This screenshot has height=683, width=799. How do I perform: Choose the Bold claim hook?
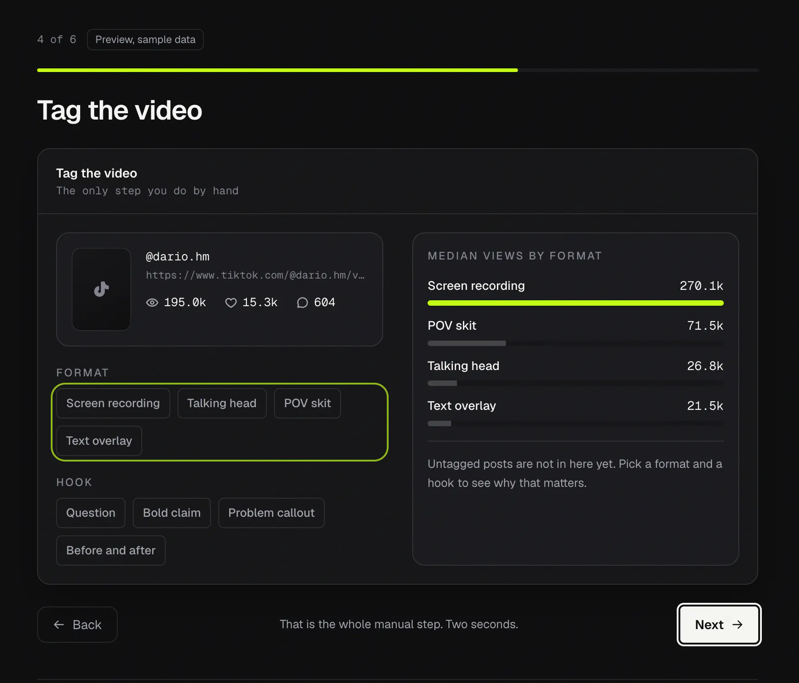pos(172,513)
